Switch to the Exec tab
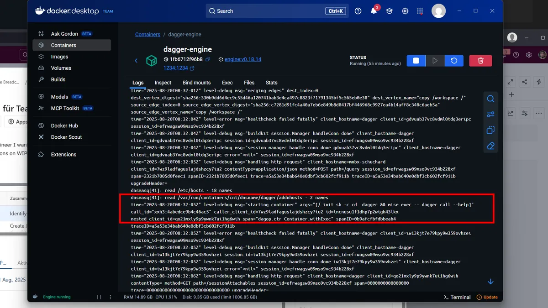 (227, 83)
